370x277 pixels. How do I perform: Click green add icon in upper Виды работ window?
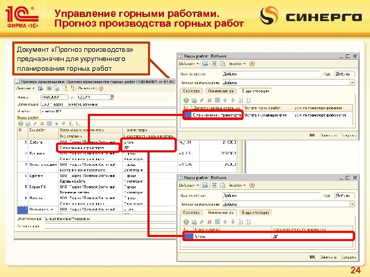click(x=186, y=101)
